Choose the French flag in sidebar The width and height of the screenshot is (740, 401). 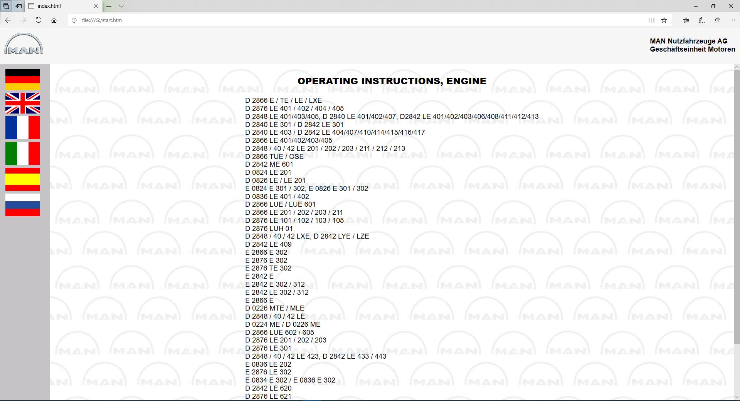[22, 128]
